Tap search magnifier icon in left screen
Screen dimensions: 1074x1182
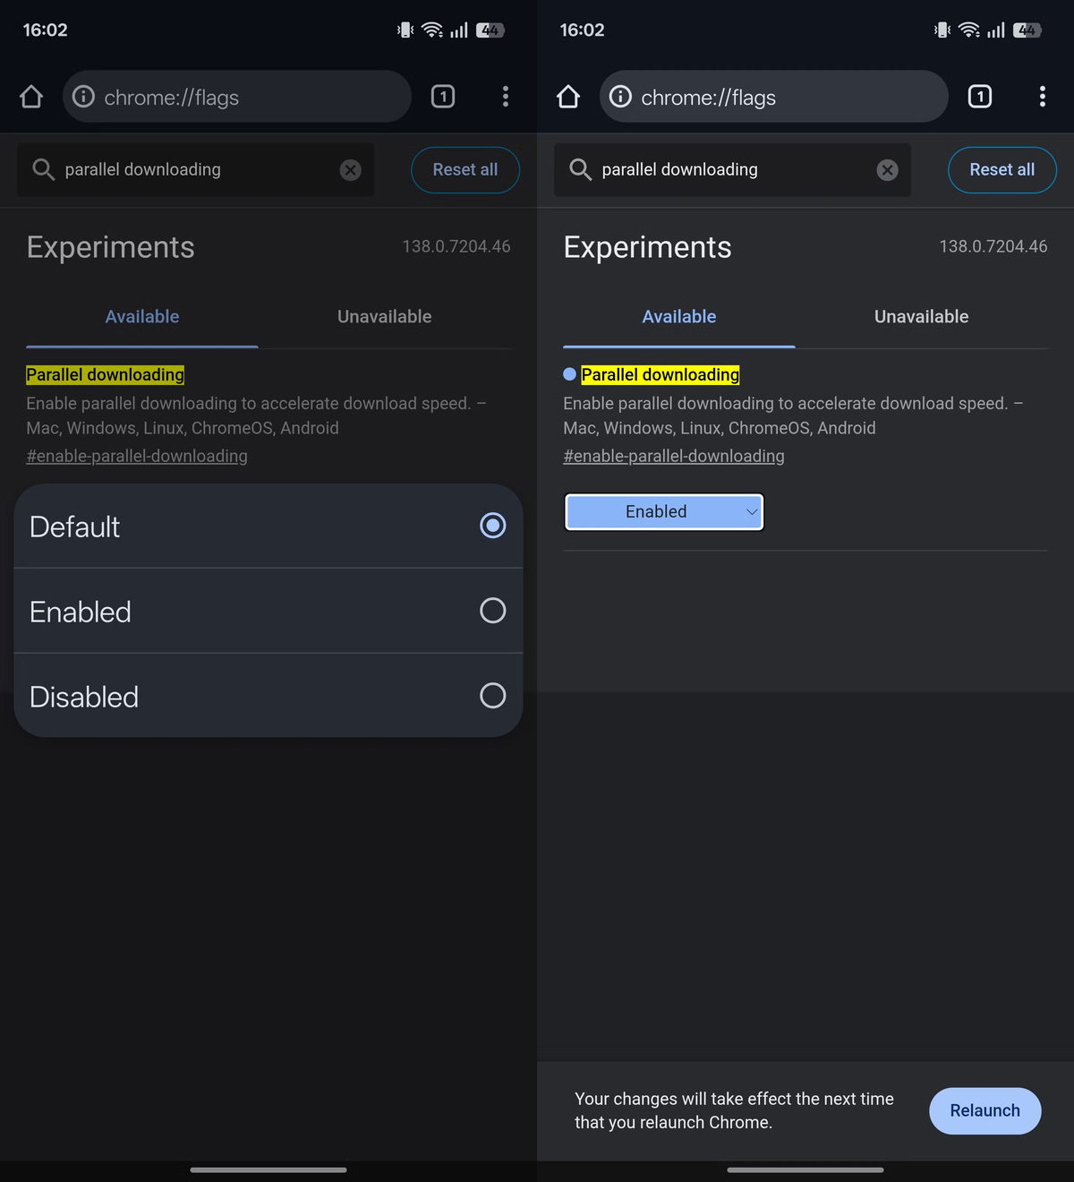[x=43, y=169]
